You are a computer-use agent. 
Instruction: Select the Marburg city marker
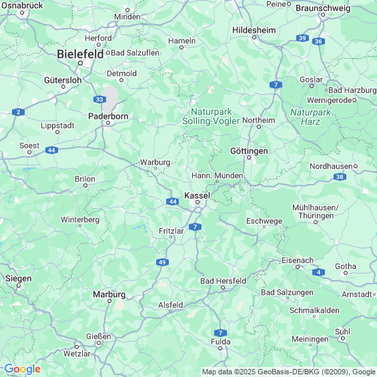click(x=109, y=301)
